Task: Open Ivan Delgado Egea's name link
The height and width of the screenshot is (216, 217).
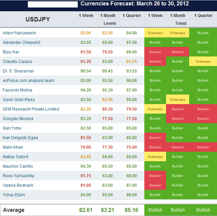Action: 20,138
